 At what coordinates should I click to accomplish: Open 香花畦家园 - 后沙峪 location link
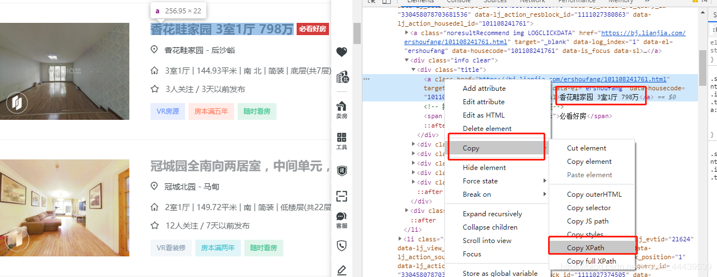(x=200, y=50)
